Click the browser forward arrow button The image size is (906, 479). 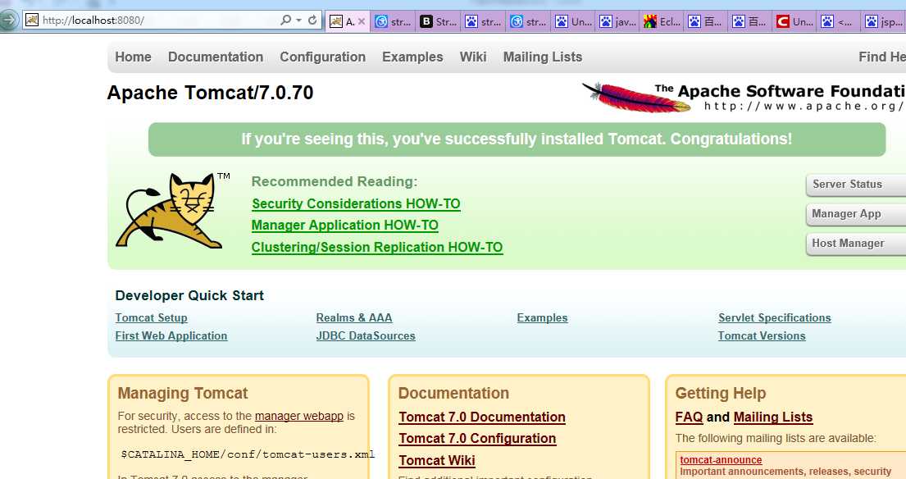(x=8, y=21)
